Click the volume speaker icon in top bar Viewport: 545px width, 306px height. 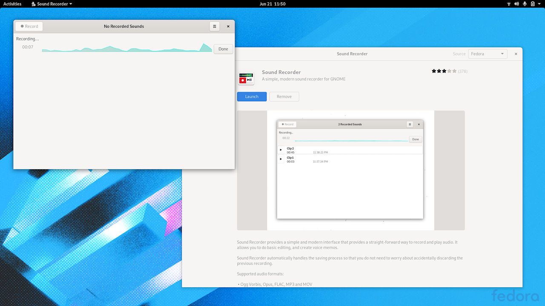point(516,4)
